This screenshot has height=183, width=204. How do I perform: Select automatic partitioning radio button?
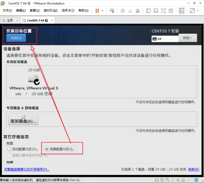[x=9, y=149]
